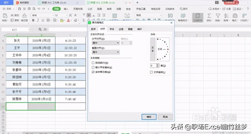Click the degrees stepper arrows in dialog

click(158, 66)
